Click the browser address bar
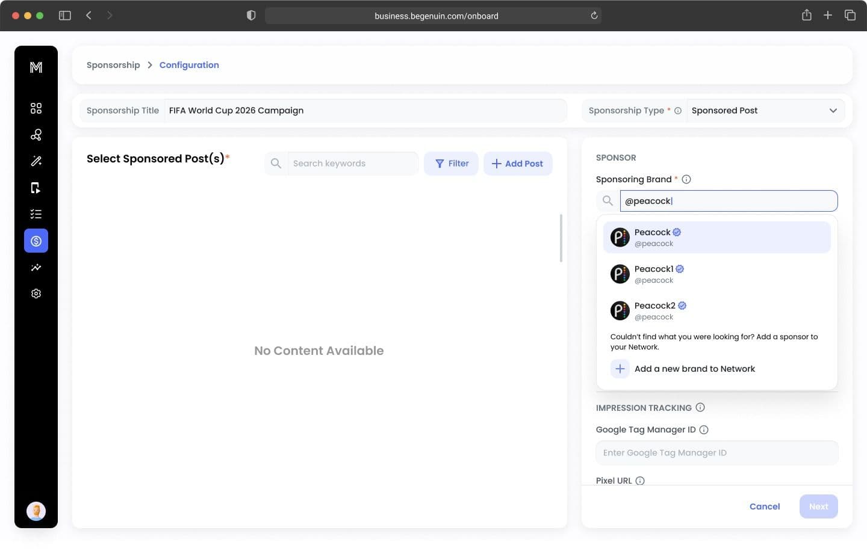Image resolution: width=867 pixels, height=557 pixels. click(433, 16)
